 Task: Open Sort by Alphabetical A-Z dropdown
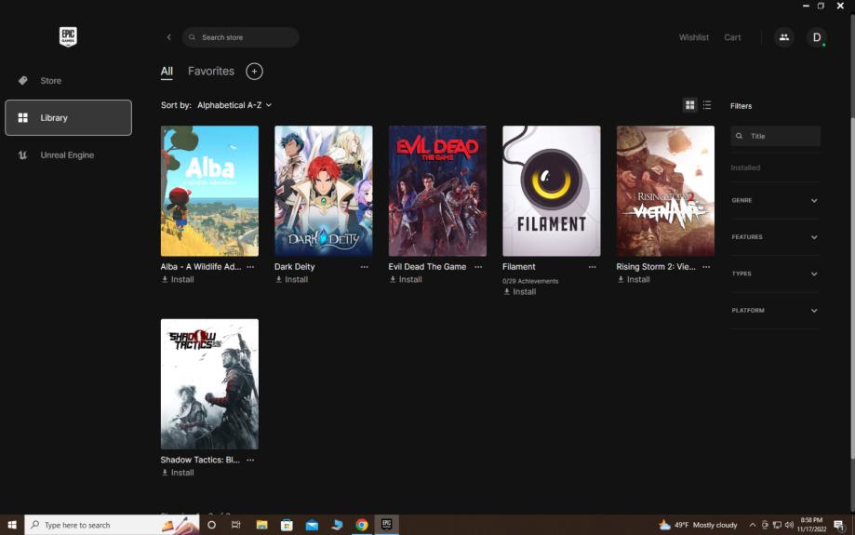(234, 106)
